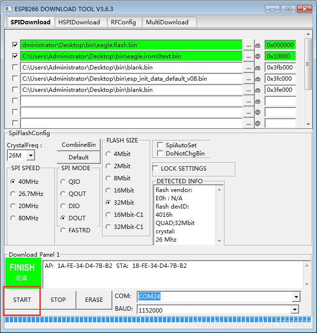The image size is (317, 333).
Task: Click the download progress bar
Action: [x=158, y=319]
